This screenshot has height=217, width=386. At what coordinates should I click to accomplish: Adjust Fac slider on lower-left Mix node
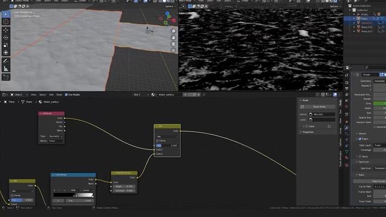tap(22, 200)
